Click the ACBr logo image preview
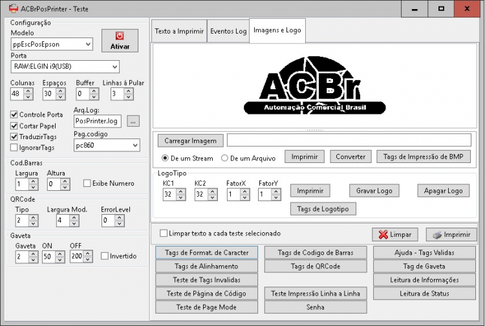The width and height of the screenshot is (485, 326). pyautogui.click(x=315, y=85)
